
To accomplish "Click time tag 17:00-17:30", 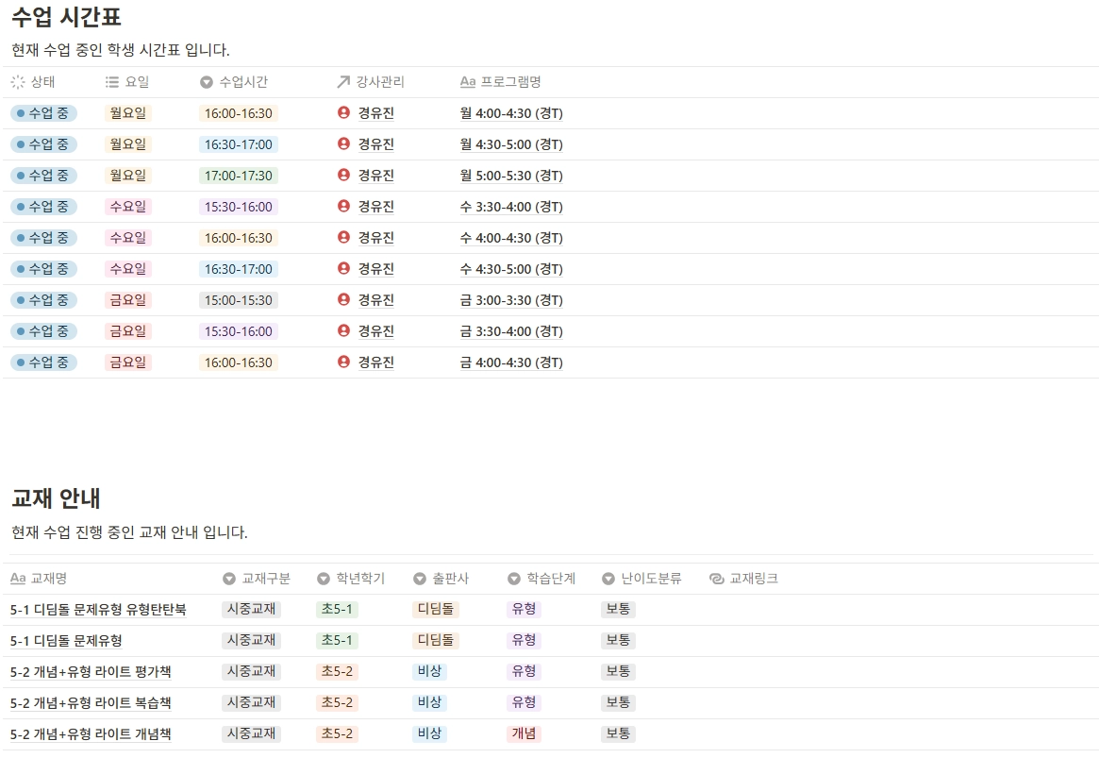I will click(x=239, y=176).
